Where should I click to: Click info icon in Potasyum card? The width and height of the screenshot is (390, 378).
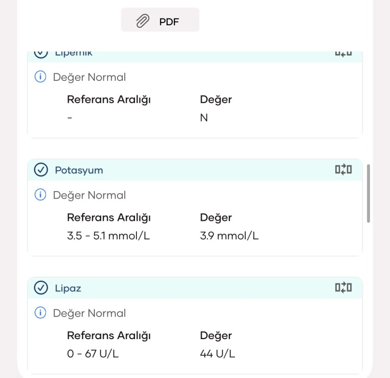point(40,194)
